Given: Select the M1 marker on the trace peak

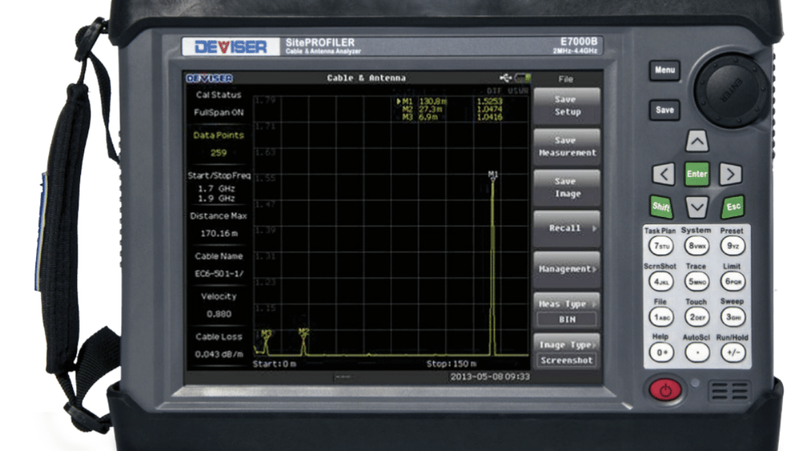Looking at the screenshot, I should 493,175.
